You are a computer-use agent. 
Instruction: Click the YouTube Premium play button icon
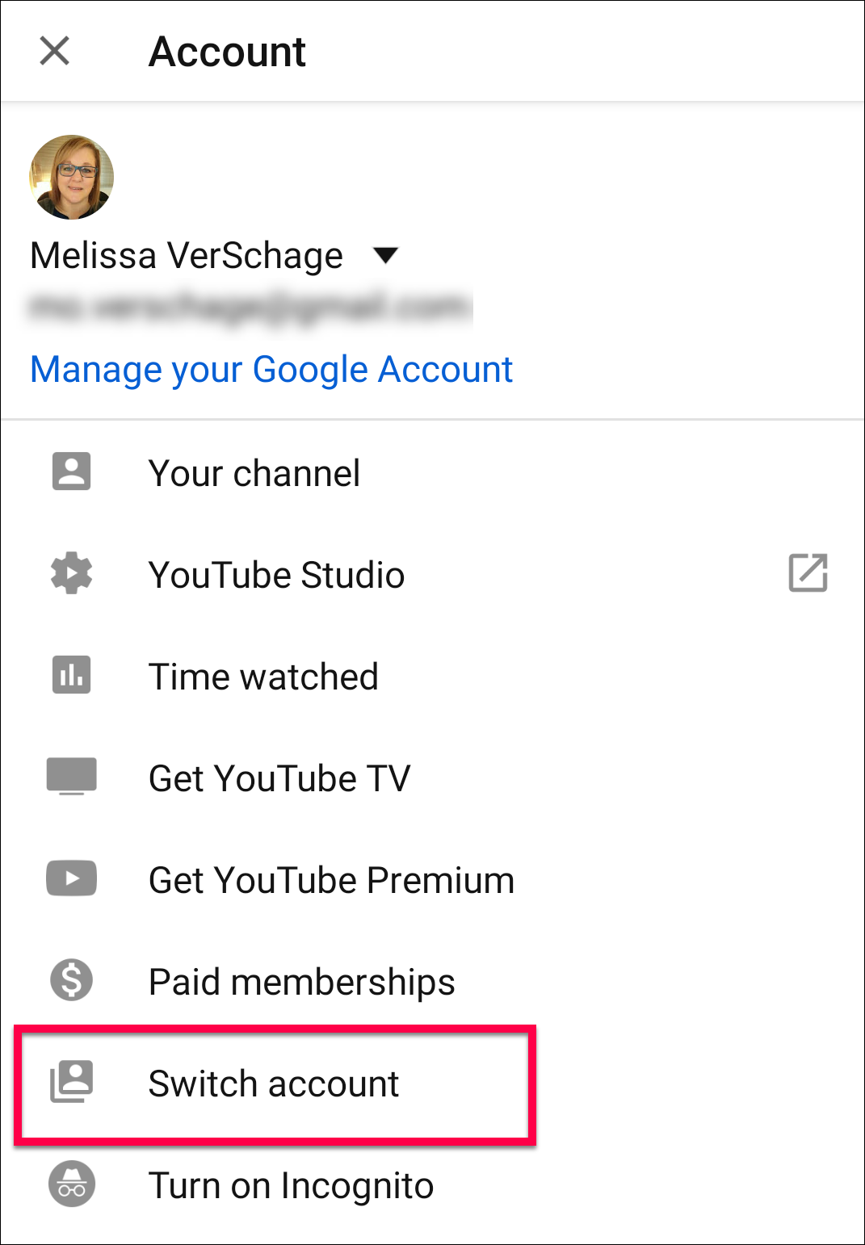[72, 878]
